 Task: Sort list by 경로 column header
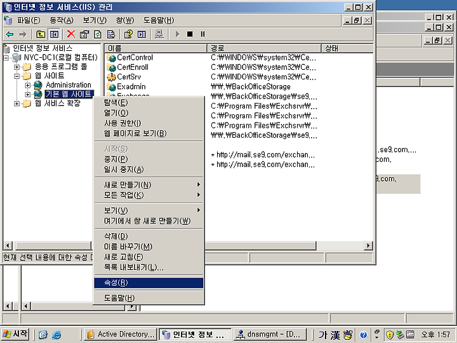264,48
